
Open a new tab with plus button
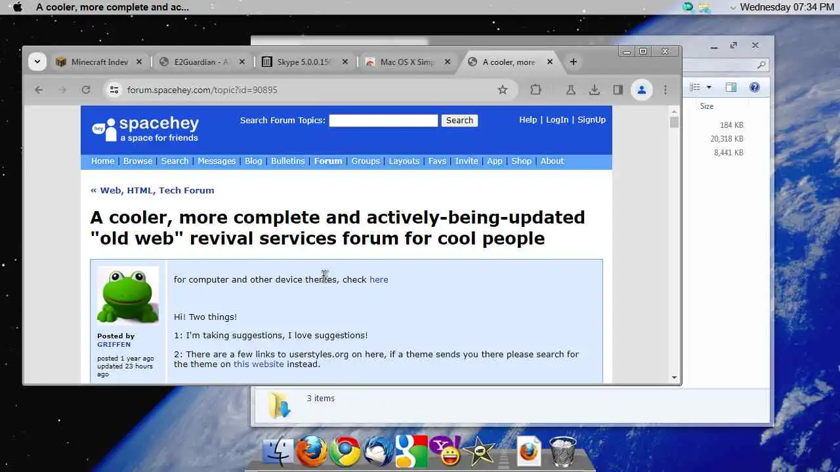[x=573, y=62]
